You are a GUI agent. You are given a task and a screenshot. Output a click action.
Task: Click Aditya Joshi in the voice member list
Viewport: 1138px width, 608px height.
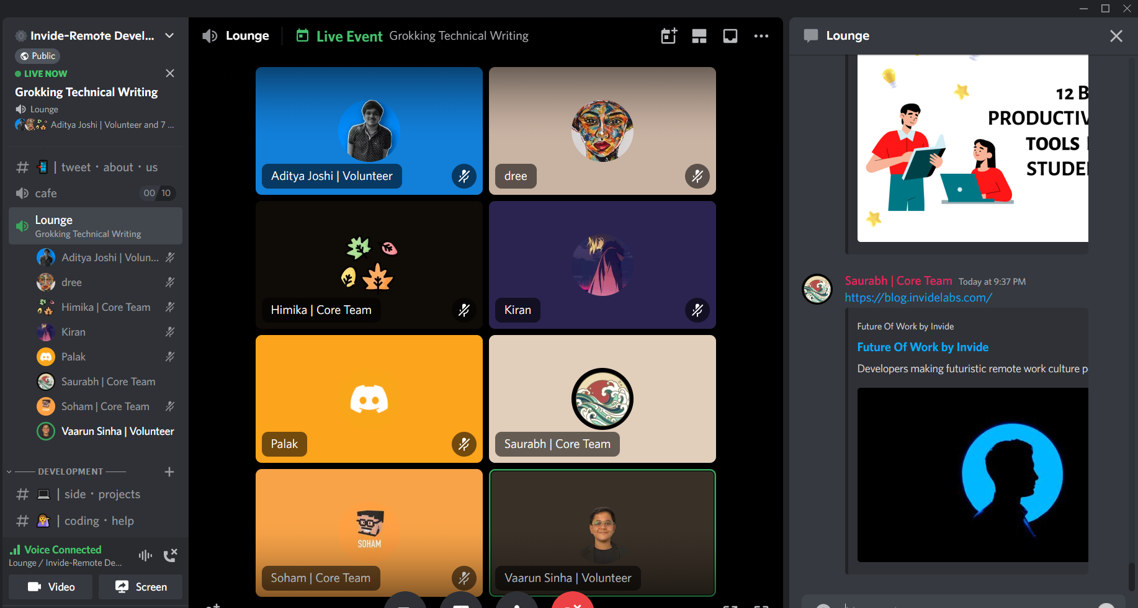click(x=105, y=257)
